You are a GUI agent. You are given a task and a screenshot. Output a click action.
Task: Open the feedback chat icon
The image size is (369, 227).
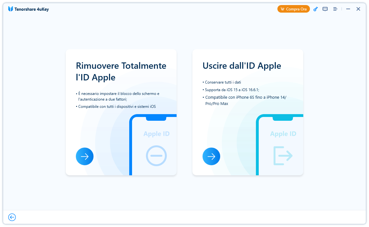pyautogui.click(x=325, y=9)
